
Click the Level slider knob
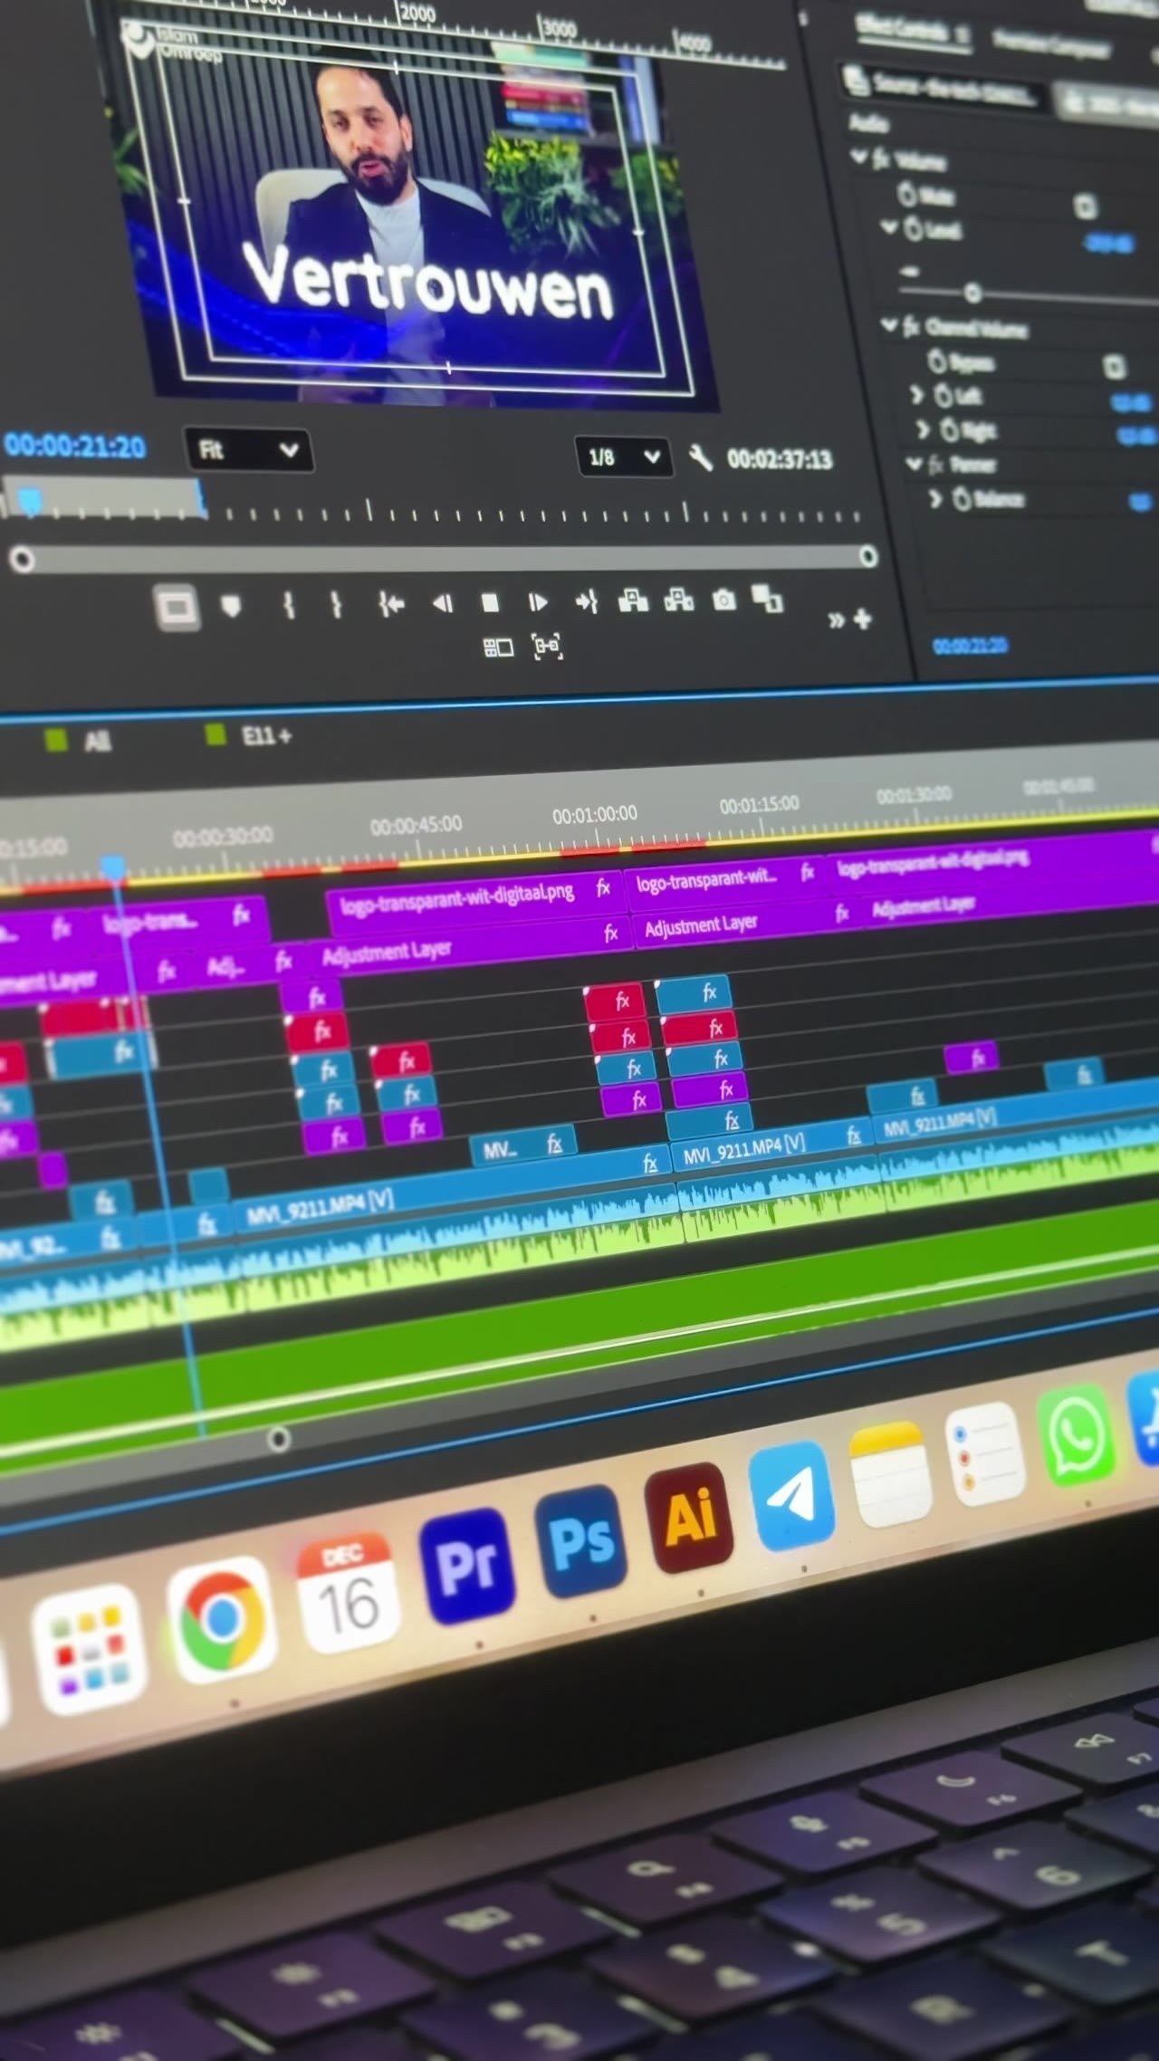[973, 292]
